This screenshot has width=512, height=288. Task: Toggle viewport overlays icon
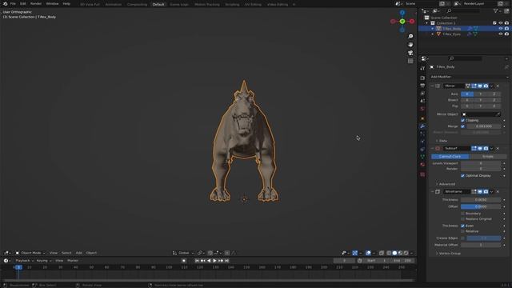(368, 253)
